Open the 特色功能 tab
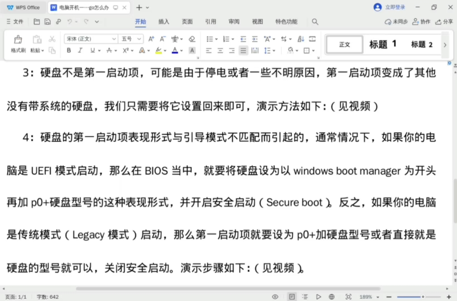457x301 pixels. click(x=286, y=21)
